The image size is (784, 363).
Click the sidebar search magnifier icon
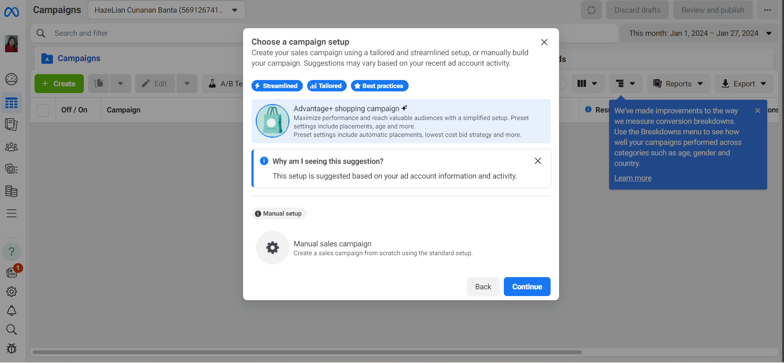tap(11, 329)
